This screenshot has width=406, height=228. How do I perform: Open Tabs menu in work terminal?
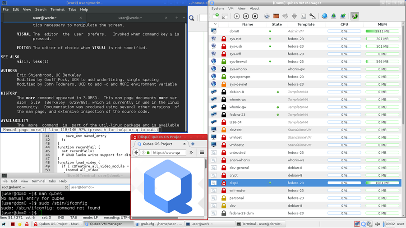(72, 9)
